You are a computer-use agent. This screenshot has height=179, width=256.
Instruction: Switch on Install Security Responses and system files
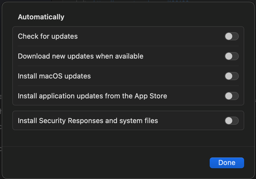232,121
